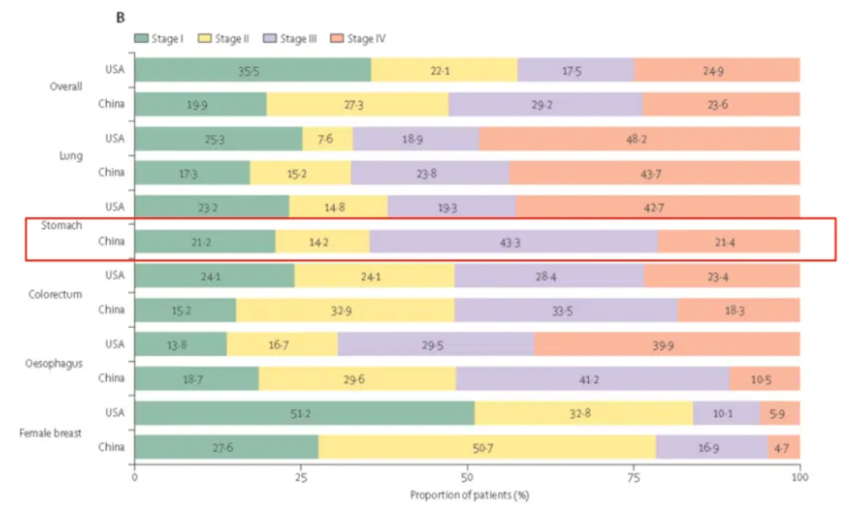The image size is (847, 510).
Task: Select the China Stomach Stage III segment (43.3)
Action: (514, 241)
